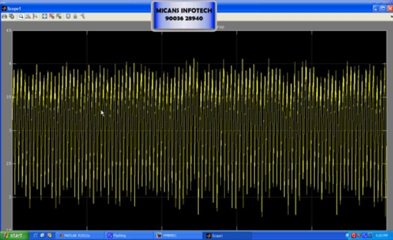Select the Zoom tool magnifier

(21, 16)
